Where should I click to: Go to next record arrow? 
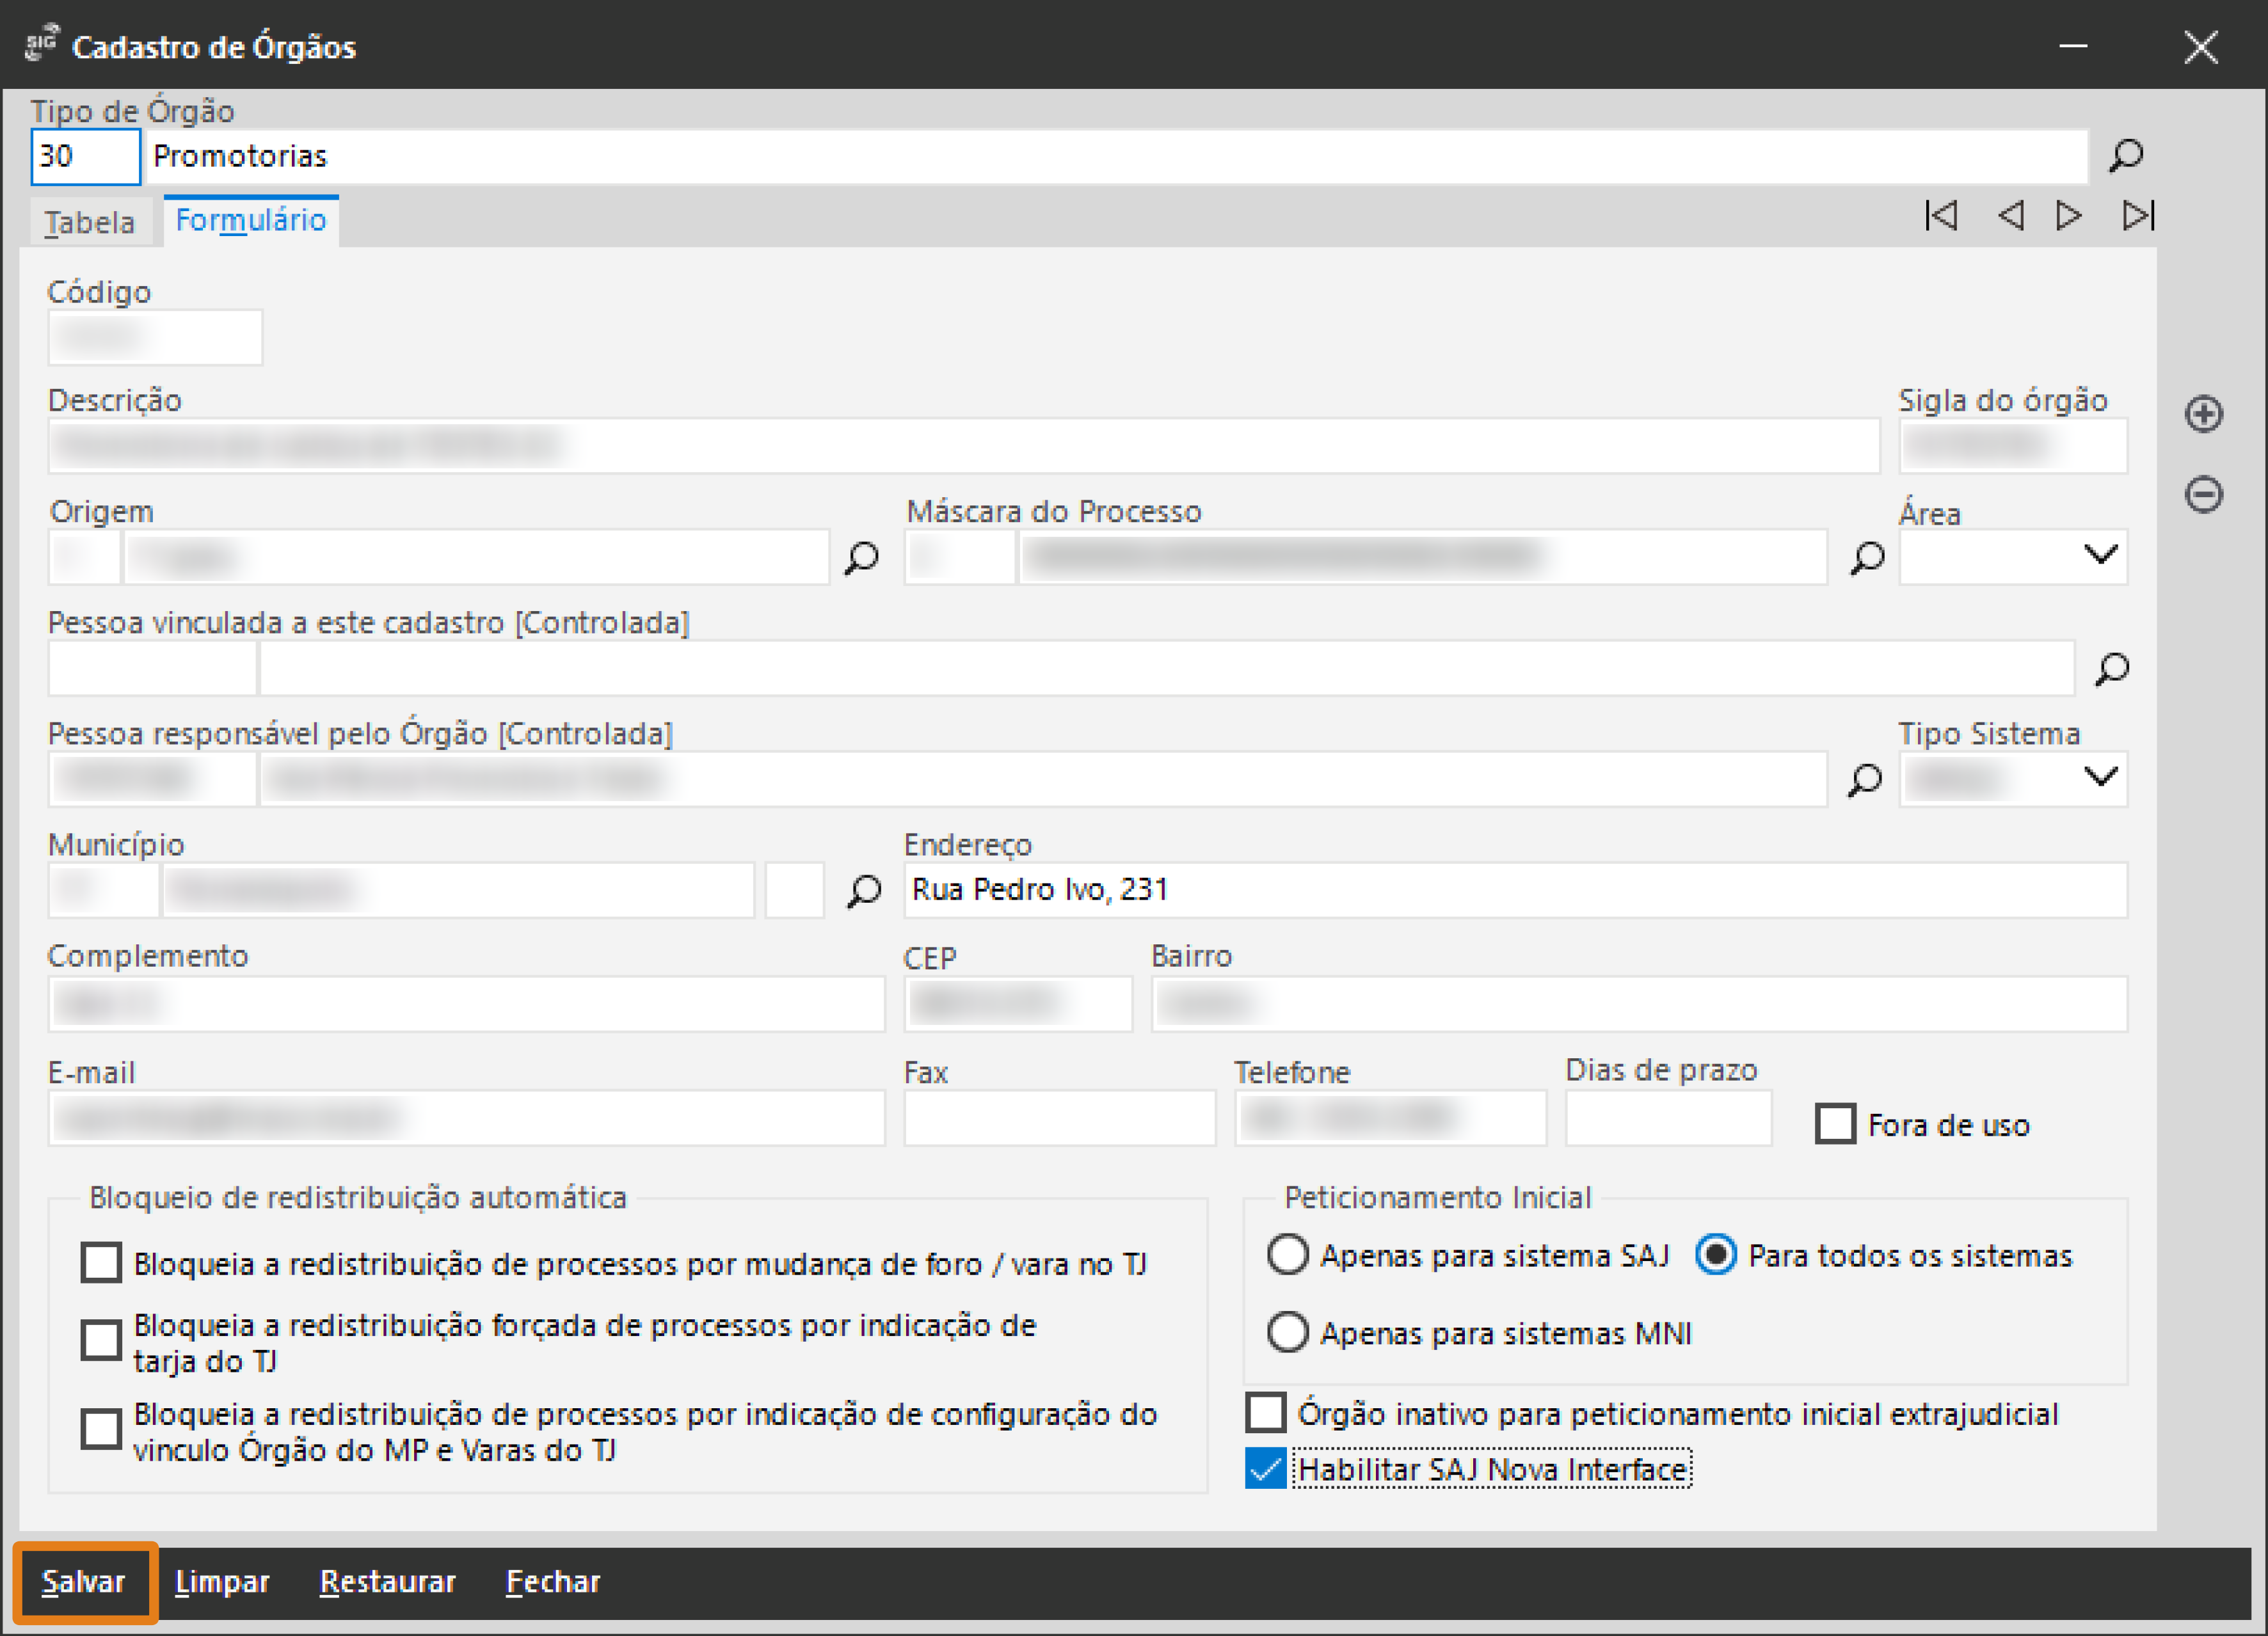[2068, 215]
